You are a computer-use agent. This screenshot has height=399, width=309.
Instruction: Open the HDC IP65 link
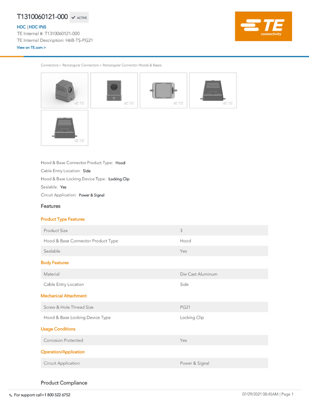click(x=38, y=27)
